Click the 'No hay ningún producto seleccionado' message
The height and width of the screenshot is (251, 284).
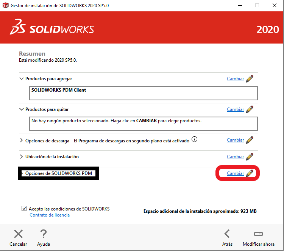coord(116,121)
